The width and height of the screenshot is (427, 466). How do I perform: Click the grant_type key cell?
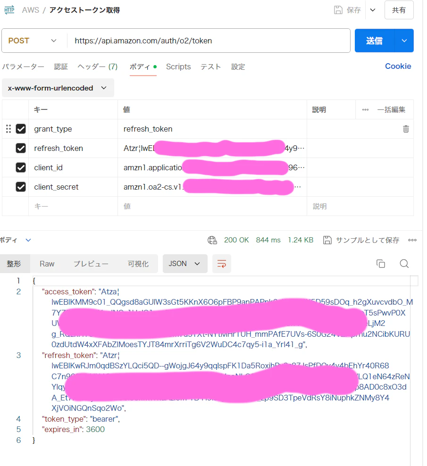pos(73,129)
